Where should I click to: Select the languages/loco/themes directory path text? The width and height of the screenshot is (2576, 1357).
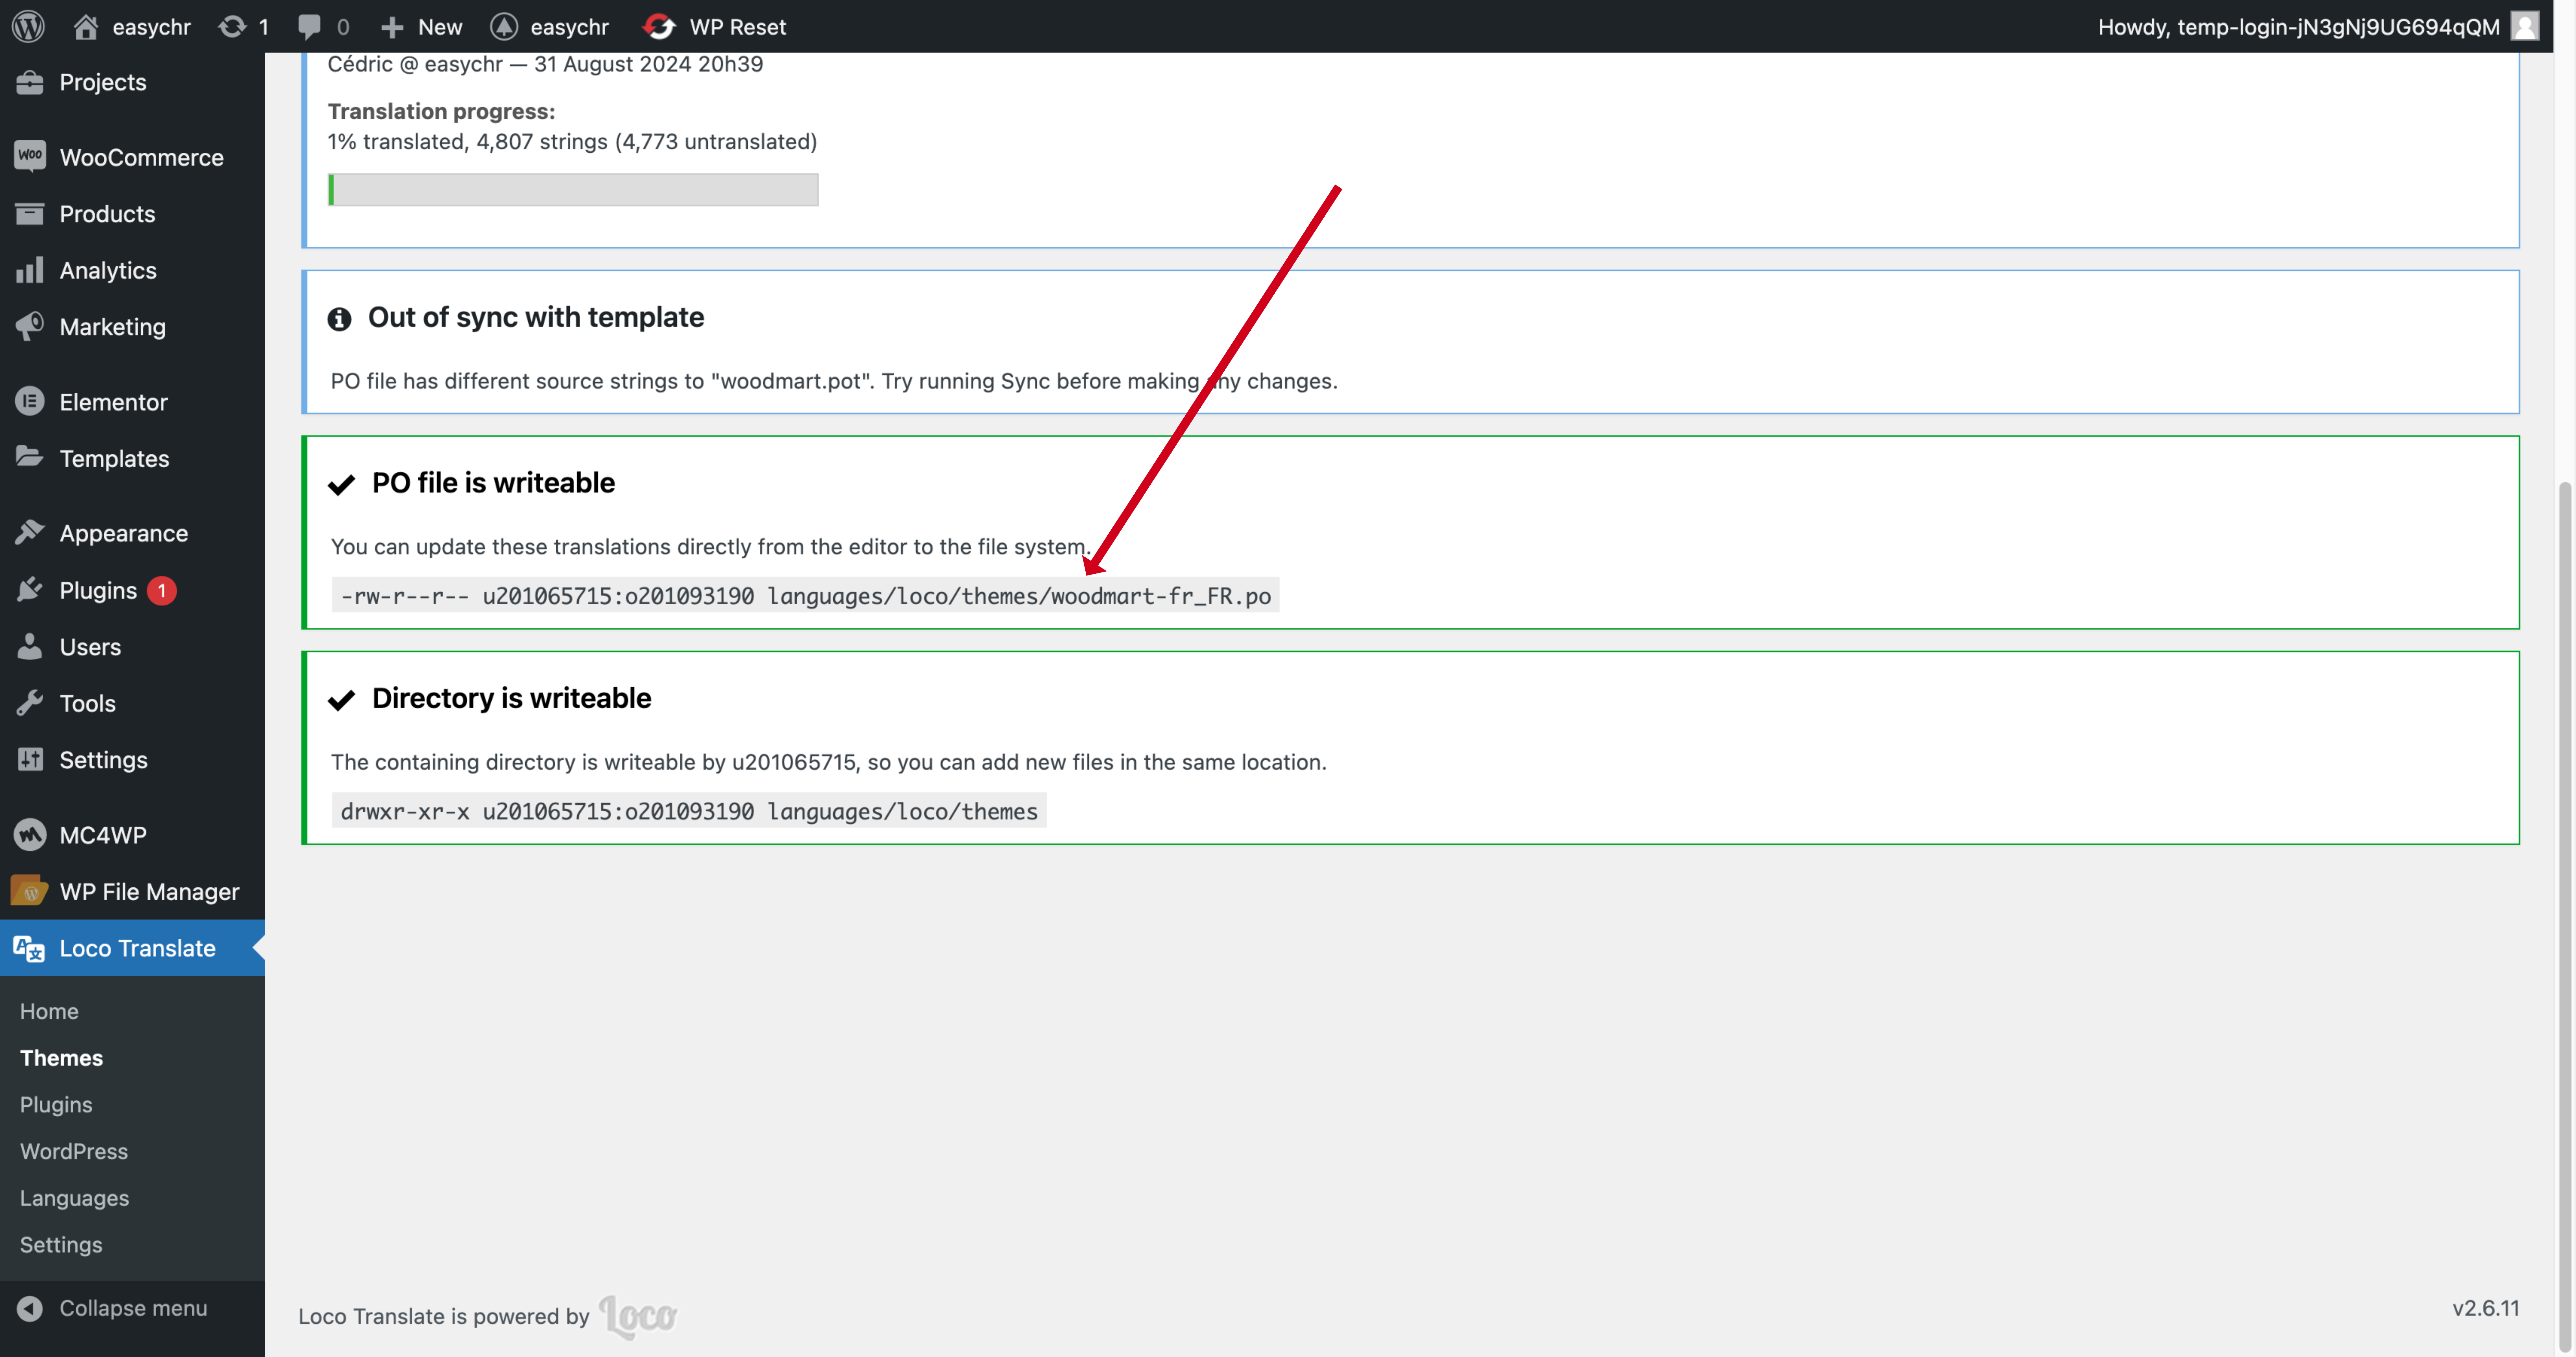pos(689,811)
